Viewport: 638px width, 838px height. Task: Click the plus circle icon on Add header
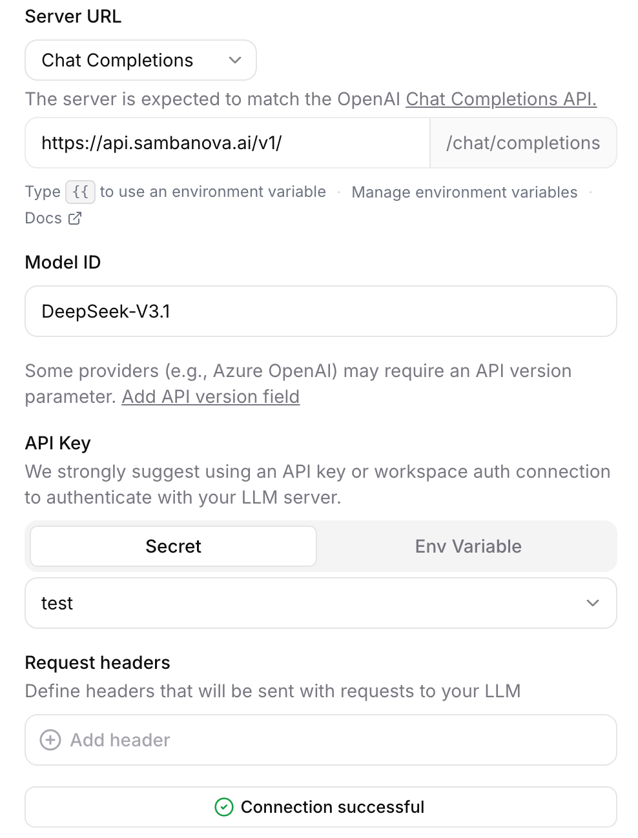pyautogui.click(x=50, y=740)
